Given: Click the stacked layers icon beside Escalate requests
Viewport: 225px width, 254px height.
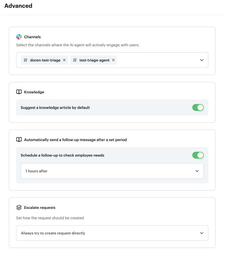Looking at the screenshot, I should click(x=19, y=207).
